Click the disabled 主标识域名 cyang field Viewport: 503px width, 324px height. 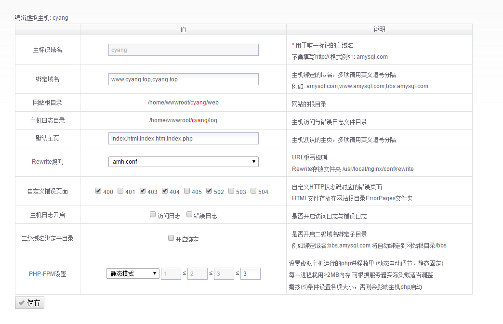[x=184, y=50]
